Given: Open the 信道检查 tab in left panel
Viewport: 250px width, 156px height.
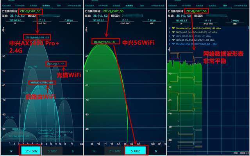Looking at the screenshot, I should pyautogui.click(x=33, y=5).
